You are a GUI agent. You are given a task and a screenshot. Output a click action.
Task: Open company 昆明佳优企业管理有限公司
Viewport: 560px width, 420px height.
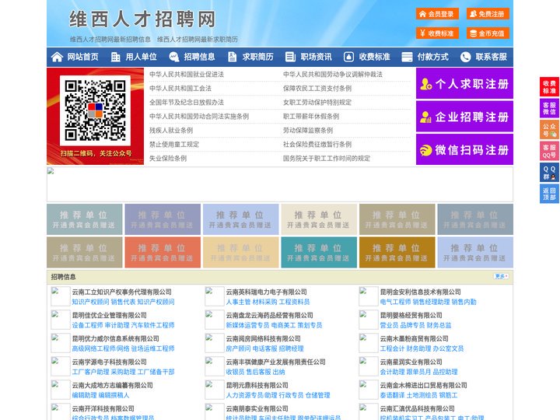click(110, 315)
